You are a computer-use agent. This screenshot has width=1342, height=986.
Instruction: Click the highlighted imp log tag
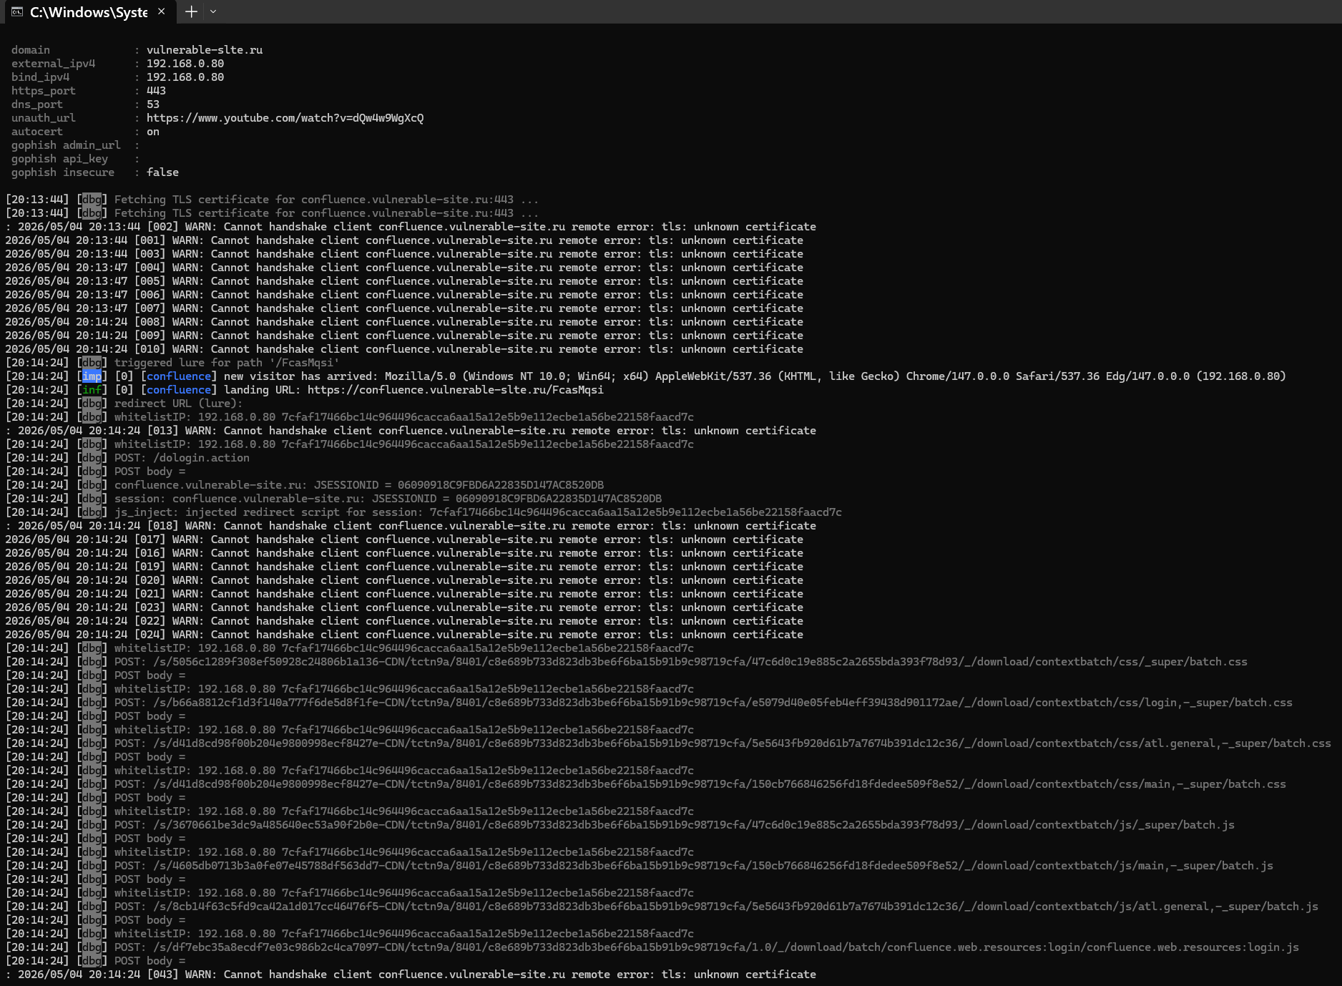pyautogui.click(x=92, y=376)
